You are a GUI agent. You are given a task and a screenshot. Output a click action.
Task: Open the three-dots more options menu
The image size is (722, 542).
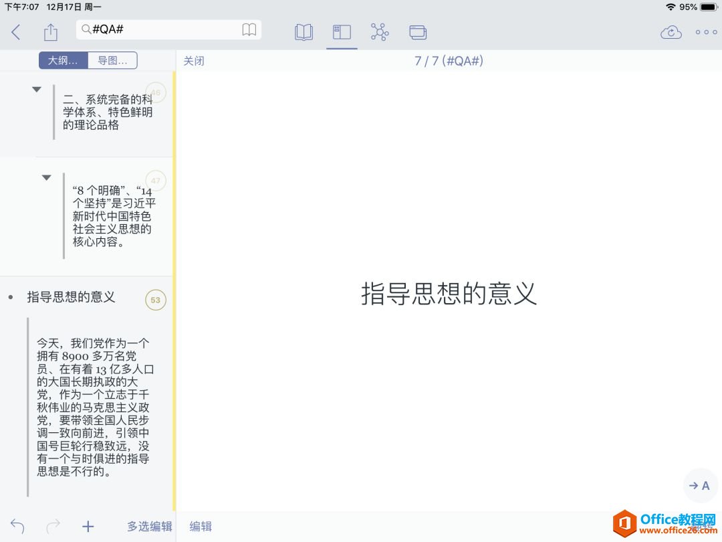tap(705, 31)
